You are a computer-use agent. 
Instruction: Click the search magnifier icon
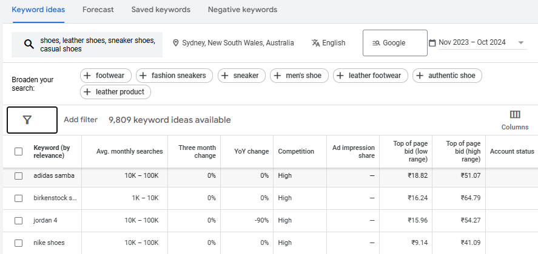(x=29, y=44)
